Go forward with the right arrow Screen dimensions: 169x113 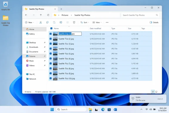[x=33, y=15]
